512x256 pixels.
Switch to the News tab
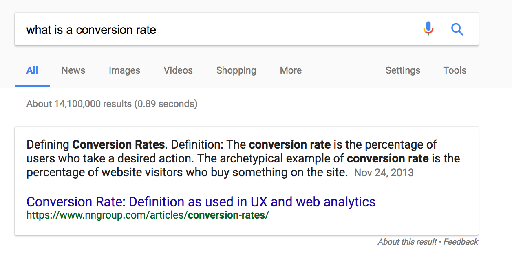[x=73, y=70]
